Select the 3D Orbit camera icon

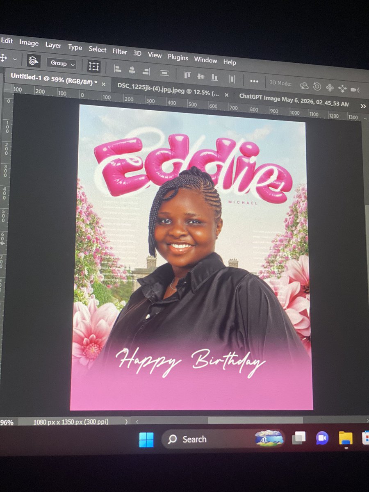tap(304, 85)
